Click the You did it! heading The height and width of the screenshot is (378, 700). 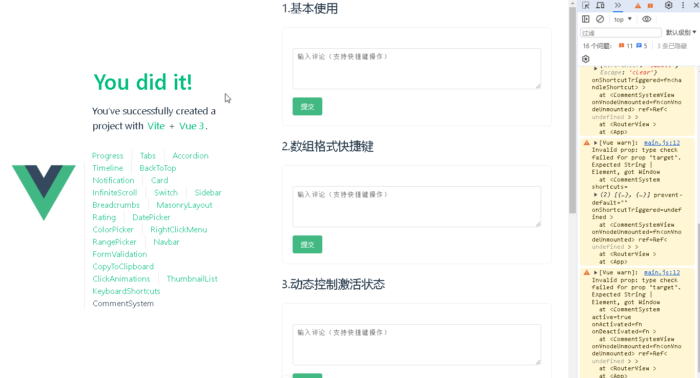[x=143, y=82]
